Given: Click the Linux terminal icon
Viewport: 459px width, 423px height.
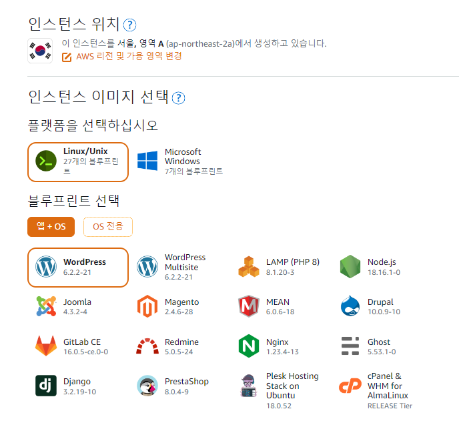Looking at the screenshot, I should (x=46, y=161).
